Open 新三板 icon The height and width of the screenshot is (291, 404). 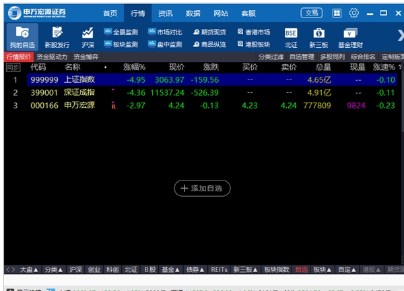[318, 38]
